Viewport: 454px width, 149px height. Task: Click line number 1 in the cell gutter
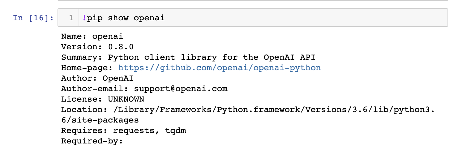[71, 18]
